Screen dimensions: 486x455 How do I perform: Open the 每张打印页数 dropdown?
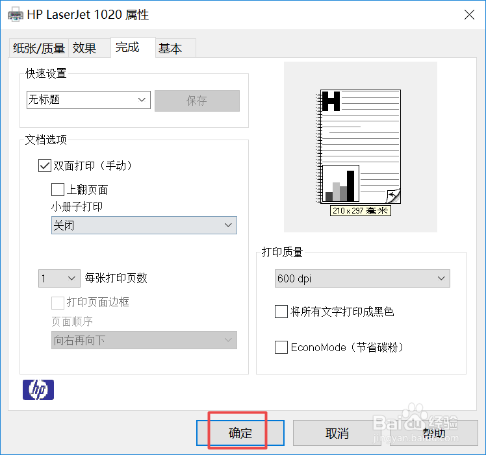[x=59, y=278]
